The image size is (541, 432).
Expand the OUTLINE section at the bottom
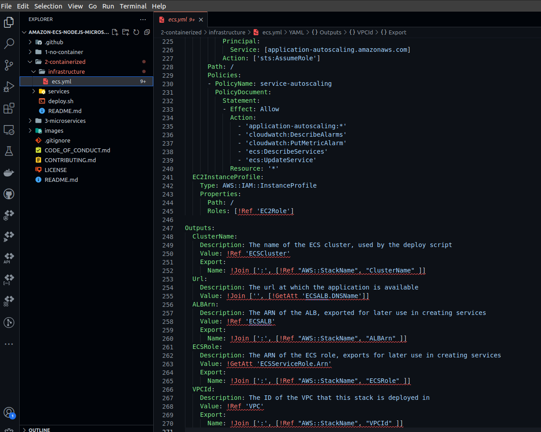coord(38,429)
